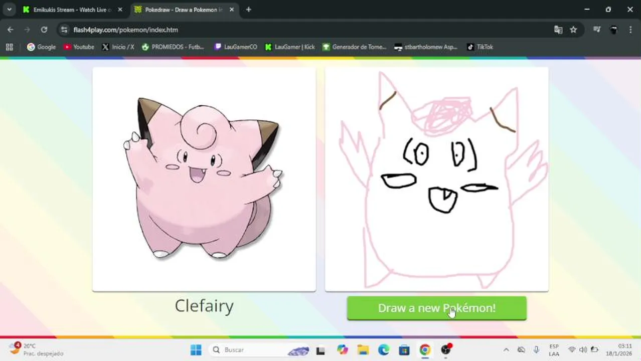This screenshot has height=361, width=641.
Task: Open the TikTok bookmark
Action: pyautogui.click(x=479, y=47)
